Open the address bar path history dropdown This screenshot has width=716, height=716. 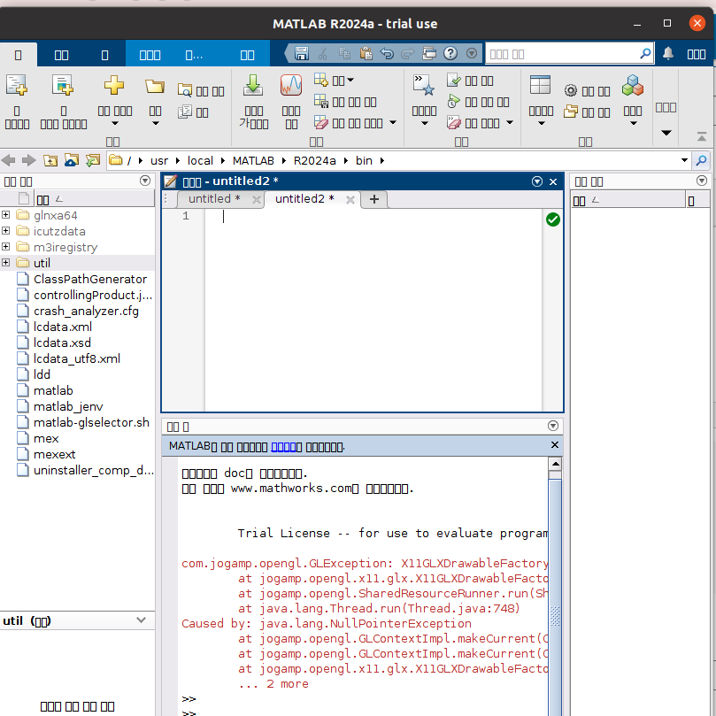point(684,160)
